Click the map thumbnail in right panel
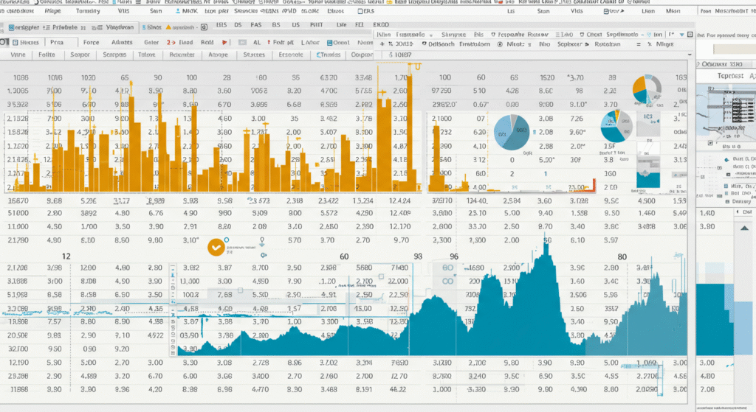 pyautogui.click(x=726, y=109)
